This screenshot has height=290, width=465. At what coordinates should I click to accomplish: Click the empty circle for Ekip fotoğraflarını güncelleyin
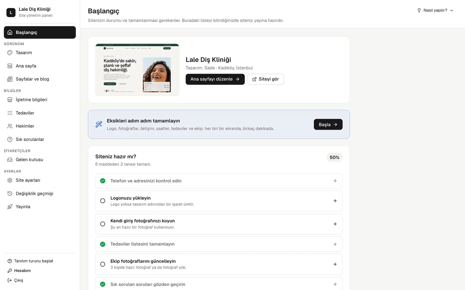pyautogui.click(x=103, y=264)
